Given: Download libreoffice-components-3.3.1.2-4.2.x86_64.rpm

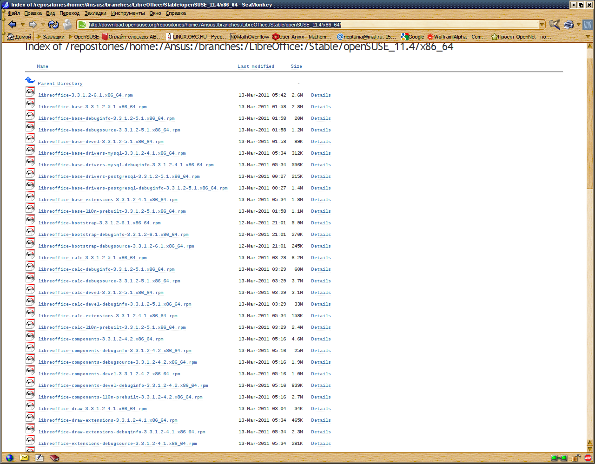Looking at the screenshot, I should (x=101, y=339).
